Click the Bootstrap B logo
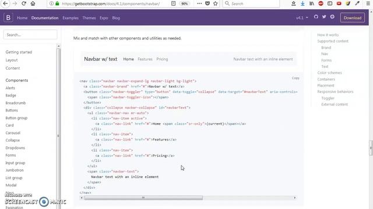The height and width of the screenshot is (209, 373). click(x=8, y=17)
